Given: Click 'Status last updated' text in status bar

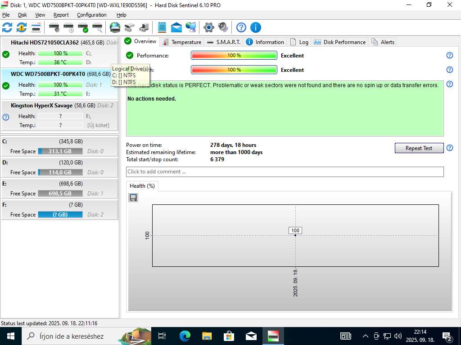Looking at the screenshot, I should (x=49, y=323).
